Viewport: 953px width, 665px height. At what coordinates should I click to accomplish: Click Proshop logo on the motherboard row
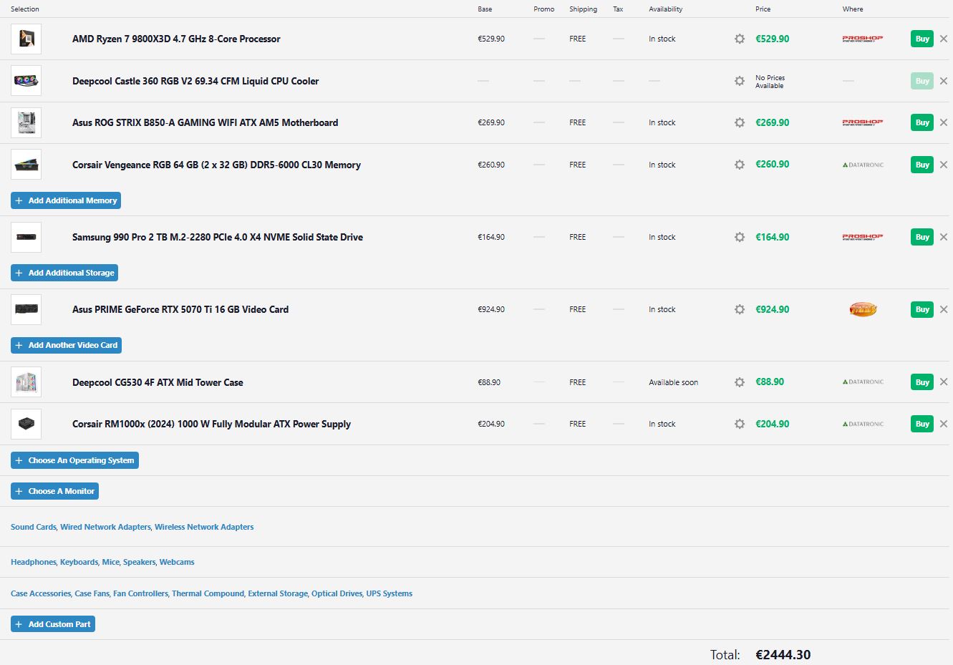coord(863,122)
